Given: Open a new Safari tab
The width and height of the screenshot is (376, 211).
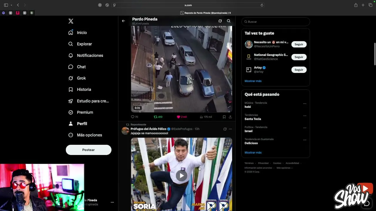Looking at the screenshot, I should [x=363, y=5].
